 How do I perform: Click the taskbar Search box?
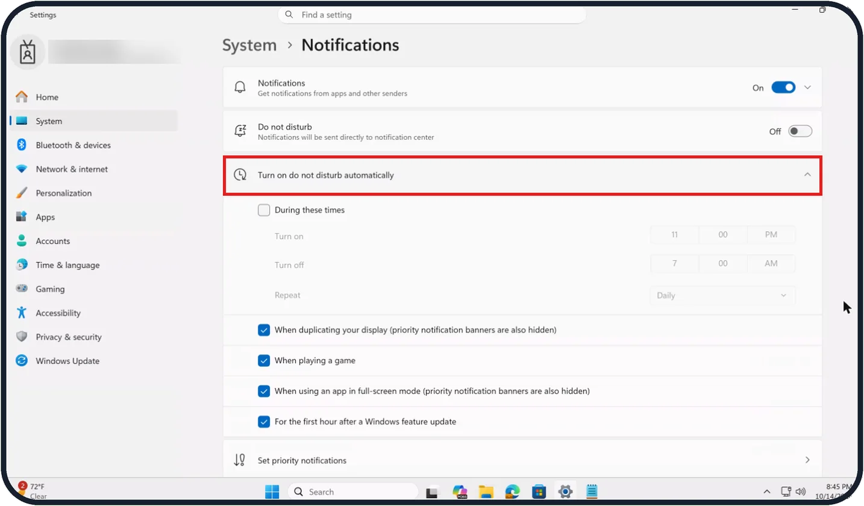[353, 492]
